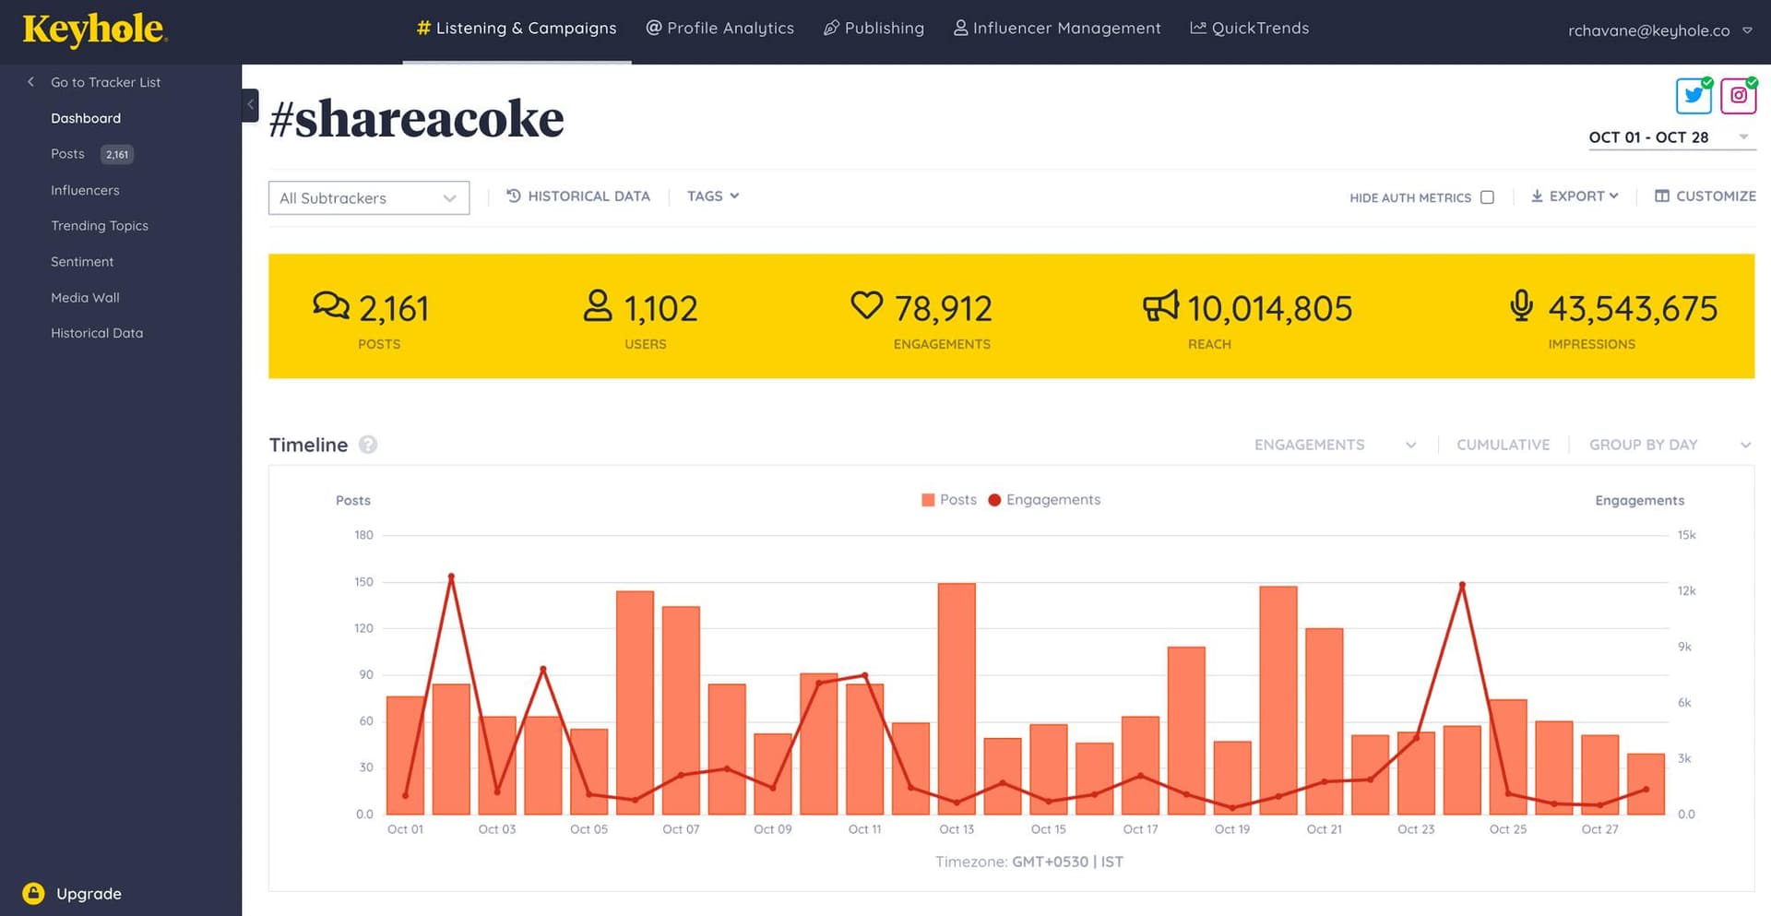Screen dimensions: 1771x916
Task: Select the Reach megaphone icon
Action: click(1161, 305)
